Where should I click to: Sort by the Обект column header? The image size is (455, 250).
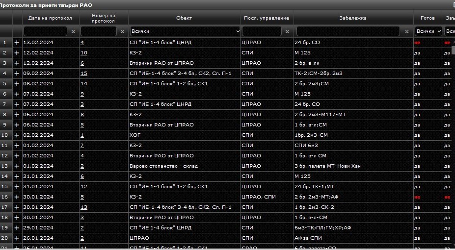pyautogui.click(x=184, y=18)
